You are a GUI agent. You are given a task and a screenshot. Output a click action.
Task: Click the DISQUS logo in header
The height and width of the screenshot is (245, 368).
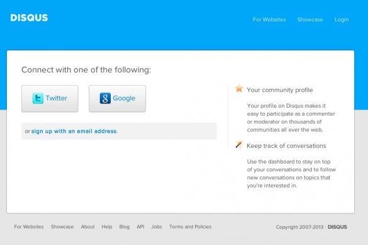pyautogui.click(x=29, y=18)
